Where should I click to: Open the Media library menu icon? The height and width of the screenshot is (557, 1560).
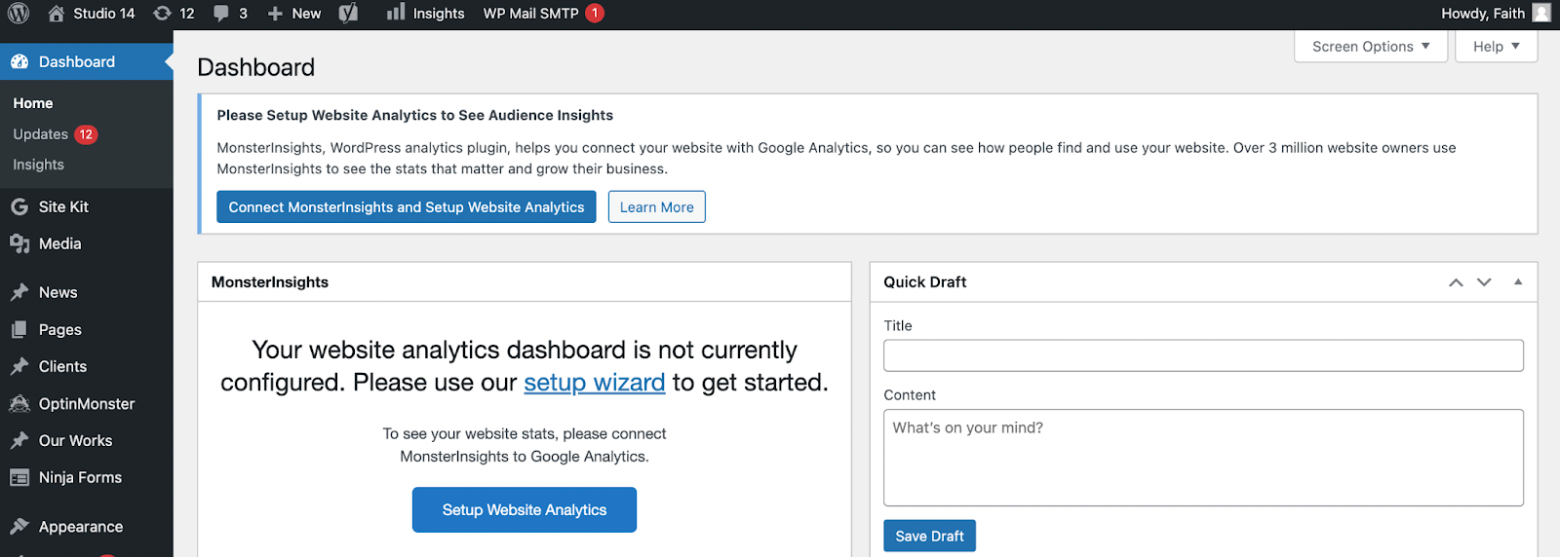point(19,243)
